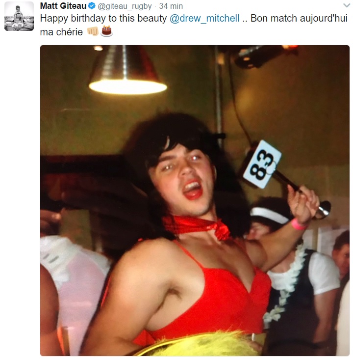This screenshot has width=353, height=359.
Task: Click the words 'ma chérie' in the tweet
Action: pyautogui.click(x=61, y=32)
